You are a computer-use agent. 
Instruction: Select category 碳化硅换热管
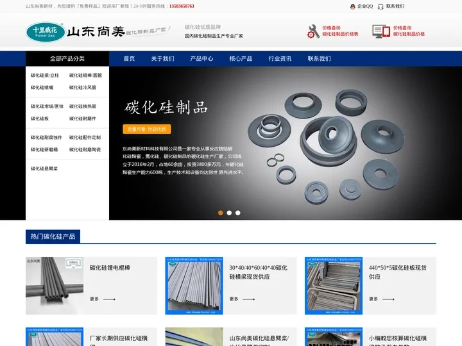click(x=83, y=106)
